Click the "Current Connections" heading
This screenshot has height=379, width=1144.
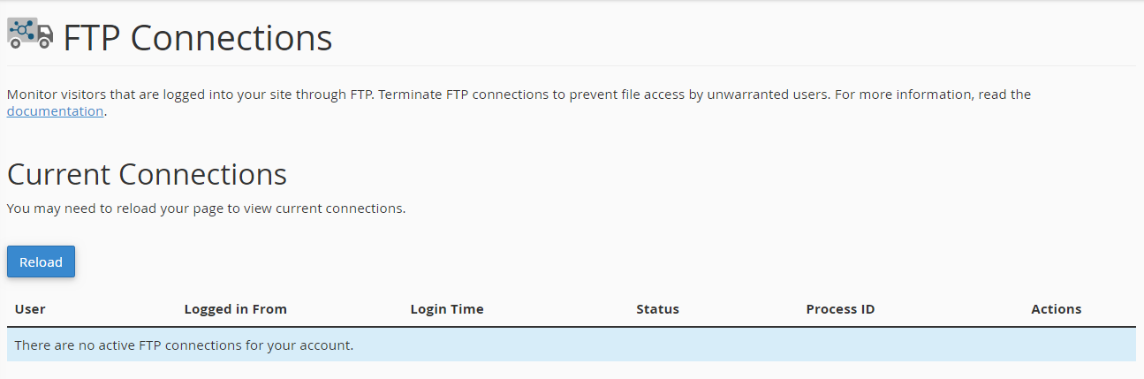point(147,174)
